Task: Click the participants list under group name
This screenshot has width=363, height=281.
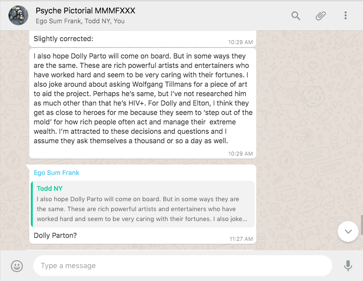Action: coord(80,21)
